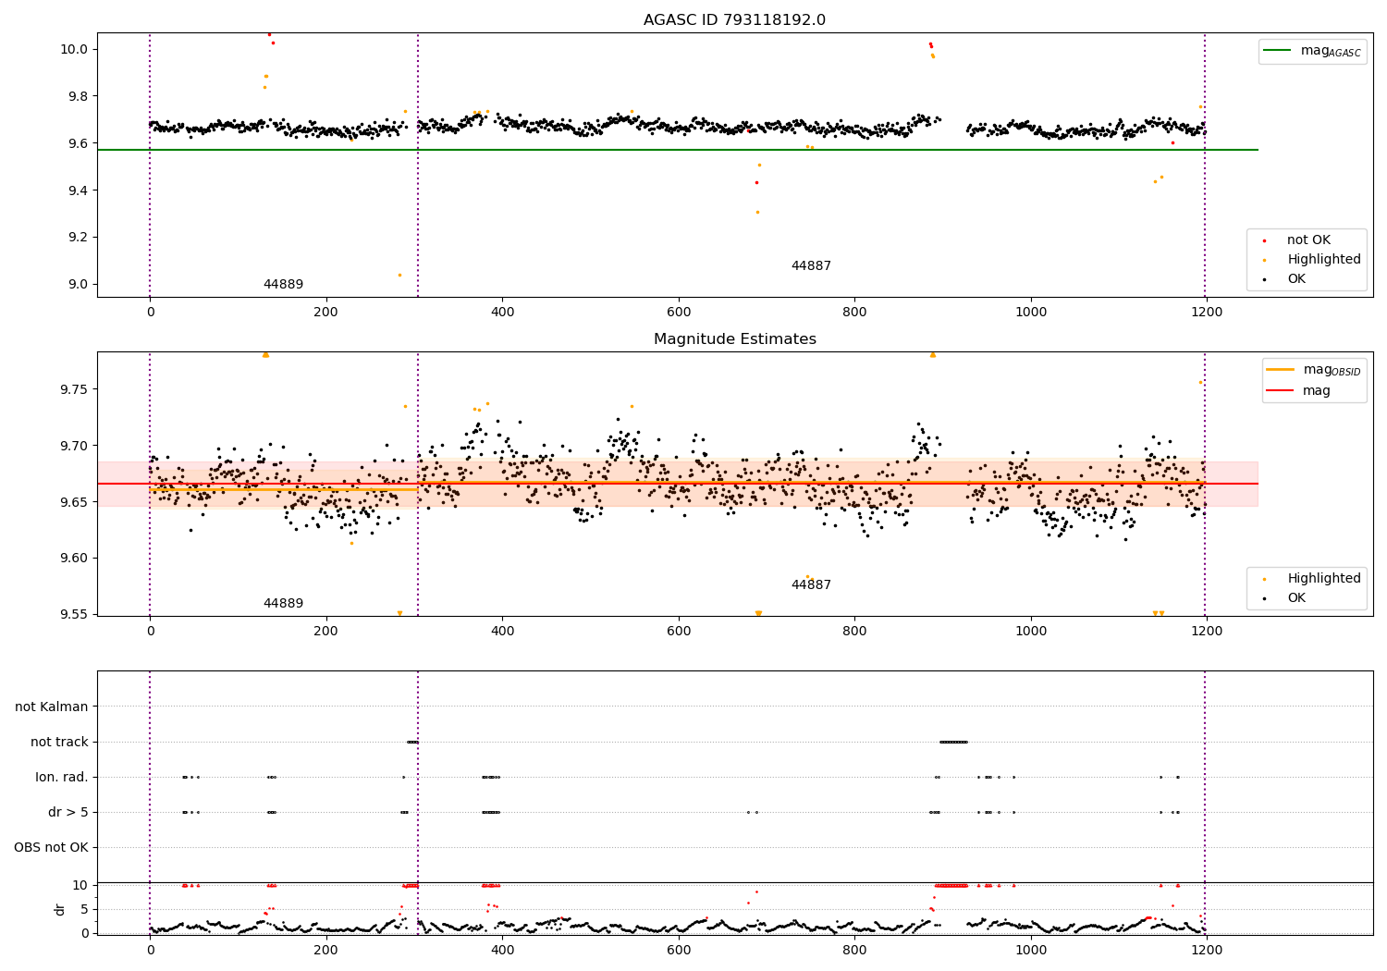Click the '44889' obsid label in AGASC ID plot

[283, 285]
